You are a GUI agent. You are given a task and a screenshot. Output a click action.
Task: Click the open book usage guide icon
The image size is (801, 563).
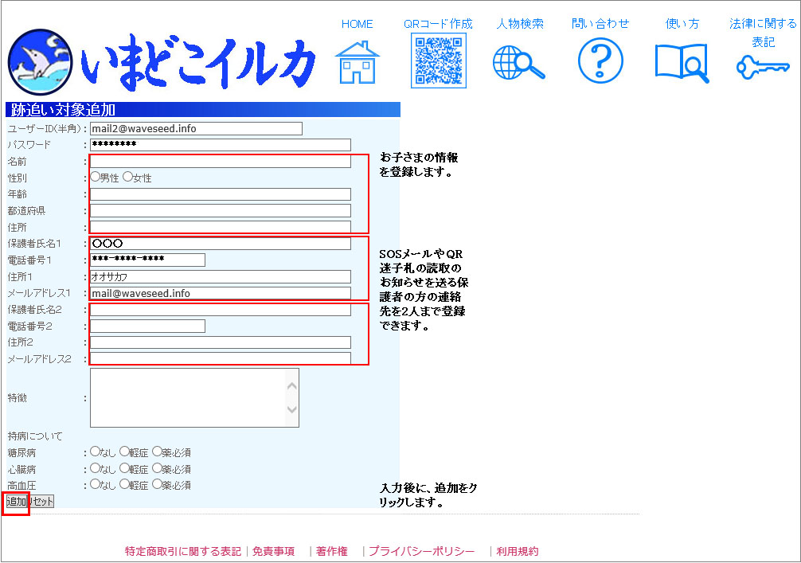pos(682,63)
